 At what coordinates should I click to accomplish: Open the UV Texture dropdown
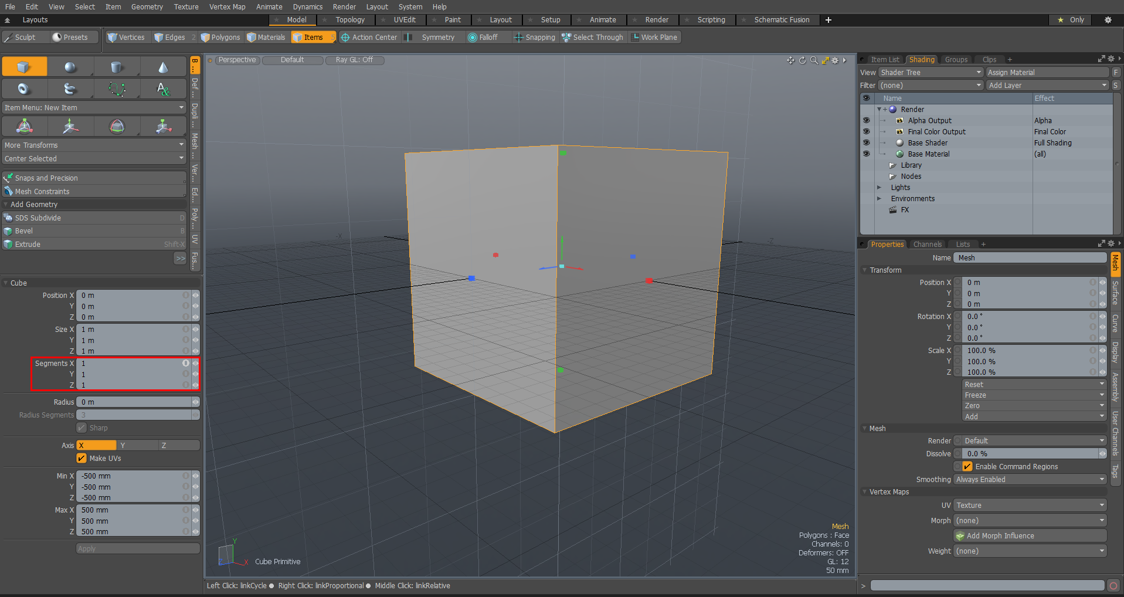click(1030, 505)
